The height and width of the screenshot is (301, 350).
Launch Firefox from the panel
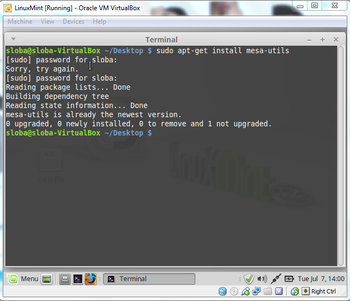point(90,279)
